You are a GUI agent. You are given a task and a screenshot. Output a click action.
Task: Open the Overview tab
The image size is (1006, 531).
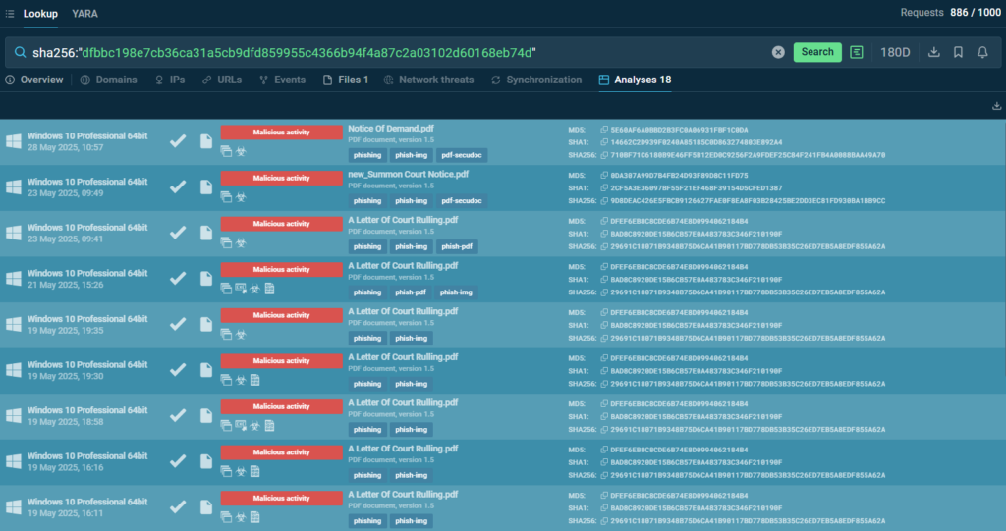[x=34, y=80]
